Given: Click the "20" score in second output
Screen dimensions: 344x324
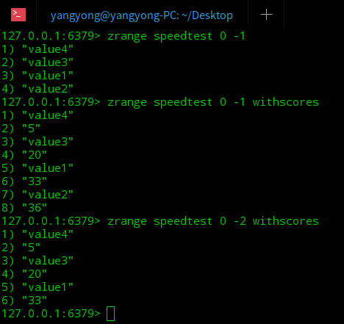Looking at the screenshot, I should tap(35, 155).
